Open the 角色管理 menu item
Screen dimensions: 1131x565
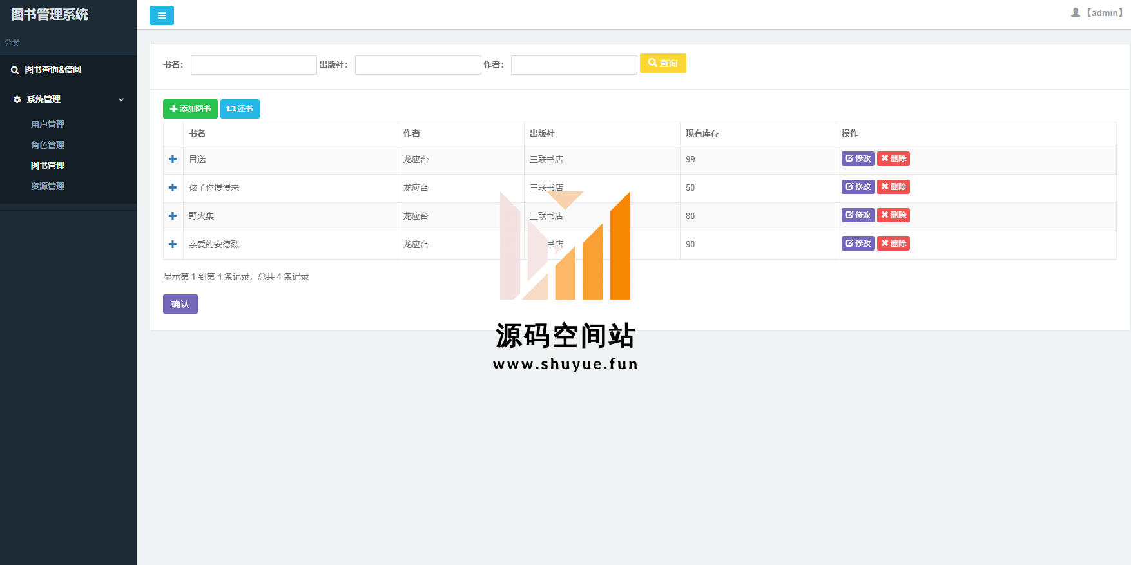pos(48,145)
